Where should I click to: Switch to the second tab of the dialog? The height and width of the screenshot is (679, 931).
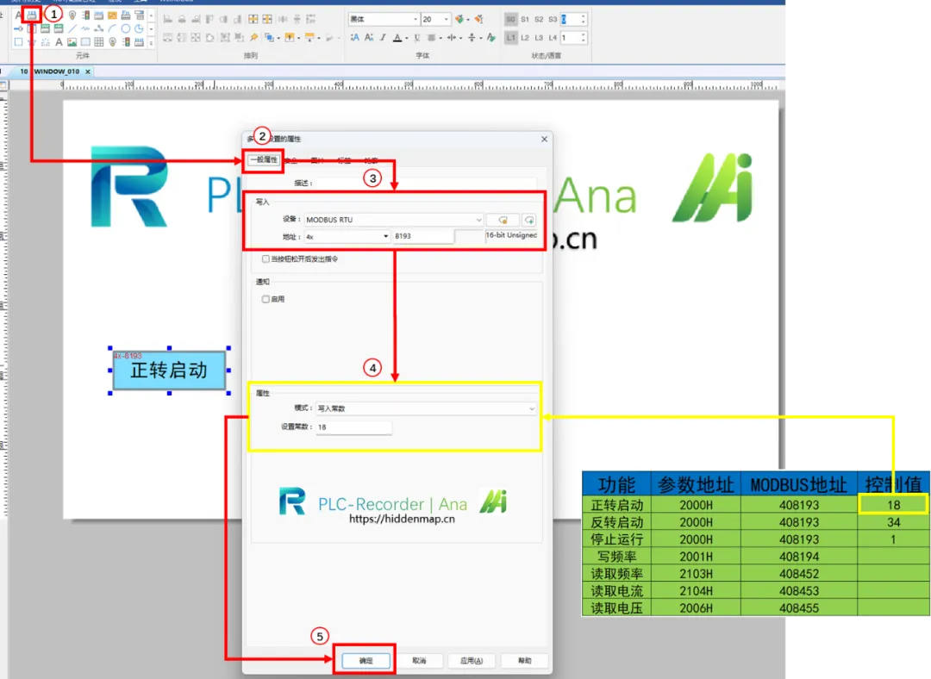(291, 160)
